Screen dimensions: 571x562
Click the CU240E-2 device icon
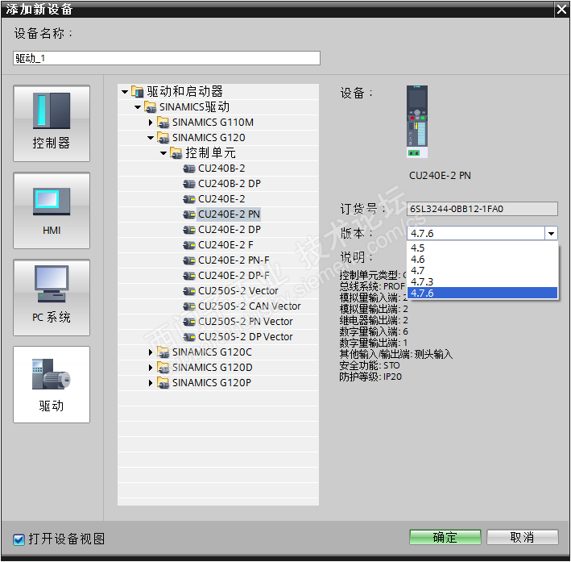click(x=189, y=199)
